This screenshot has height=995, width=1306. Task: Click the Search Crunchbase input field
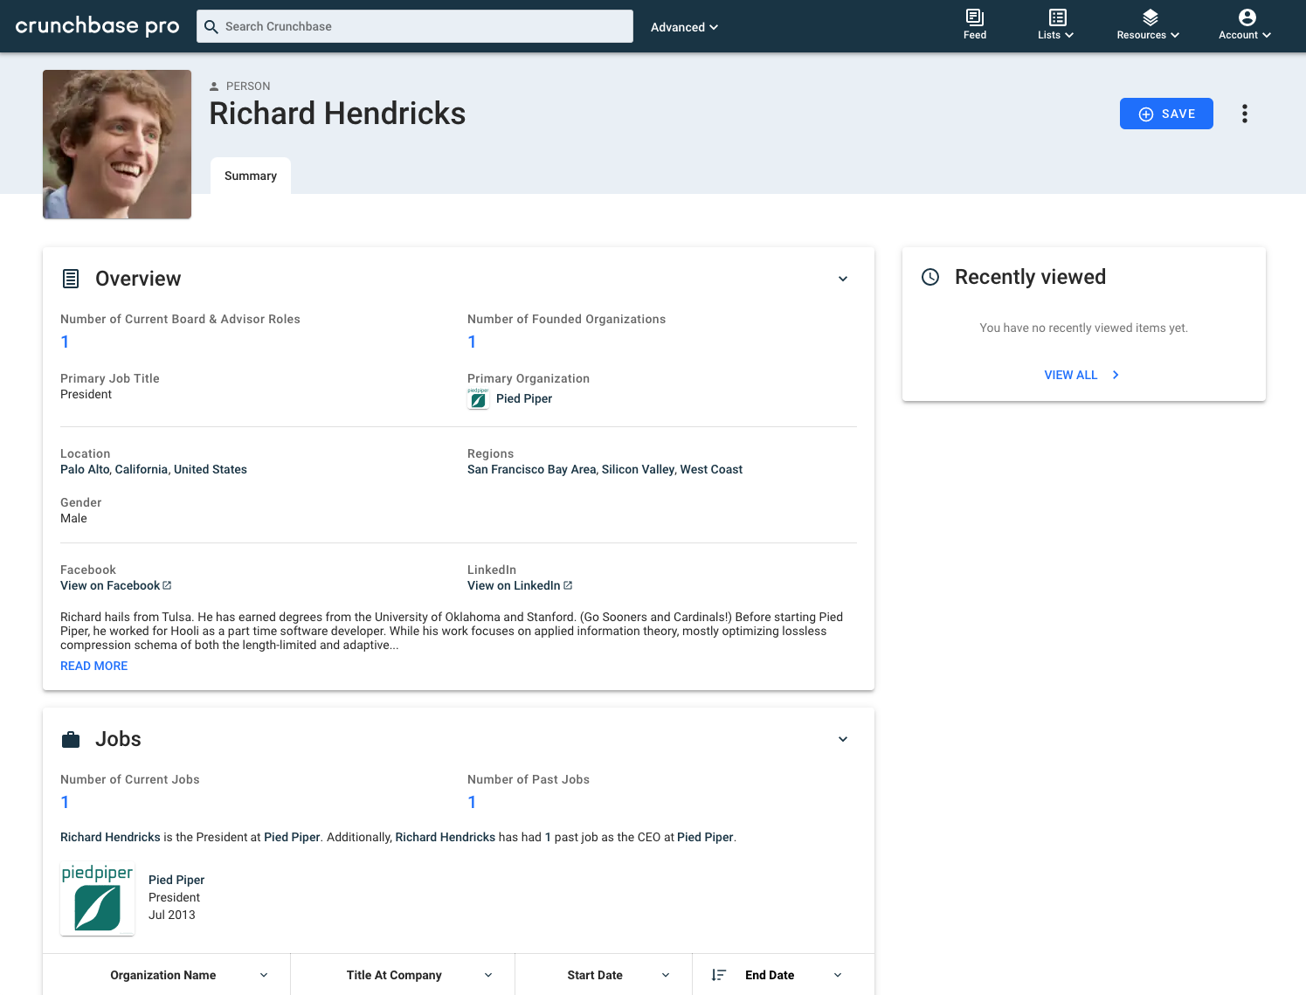pyautogui.click(x=415, y=26)
